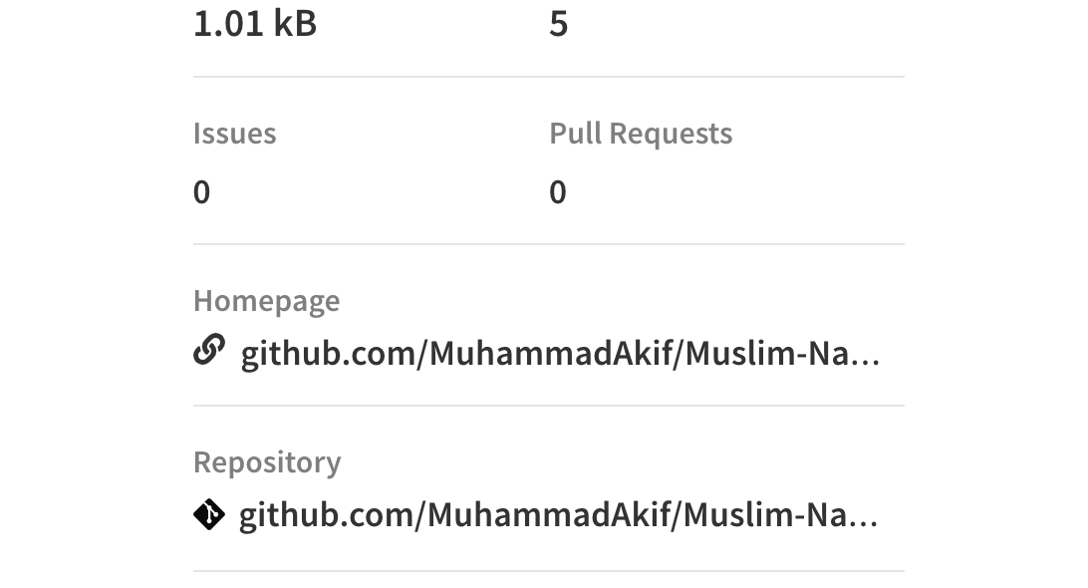Click the Pull Requests count of 0

click(x=559, y=191)
